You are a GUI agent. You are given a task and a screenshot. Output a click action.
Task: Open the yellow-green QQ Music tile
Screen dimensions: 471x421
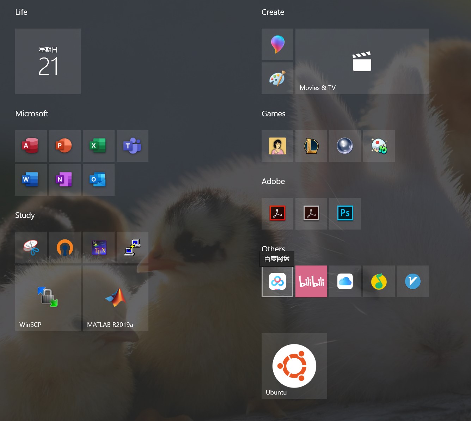pos(379,281)
